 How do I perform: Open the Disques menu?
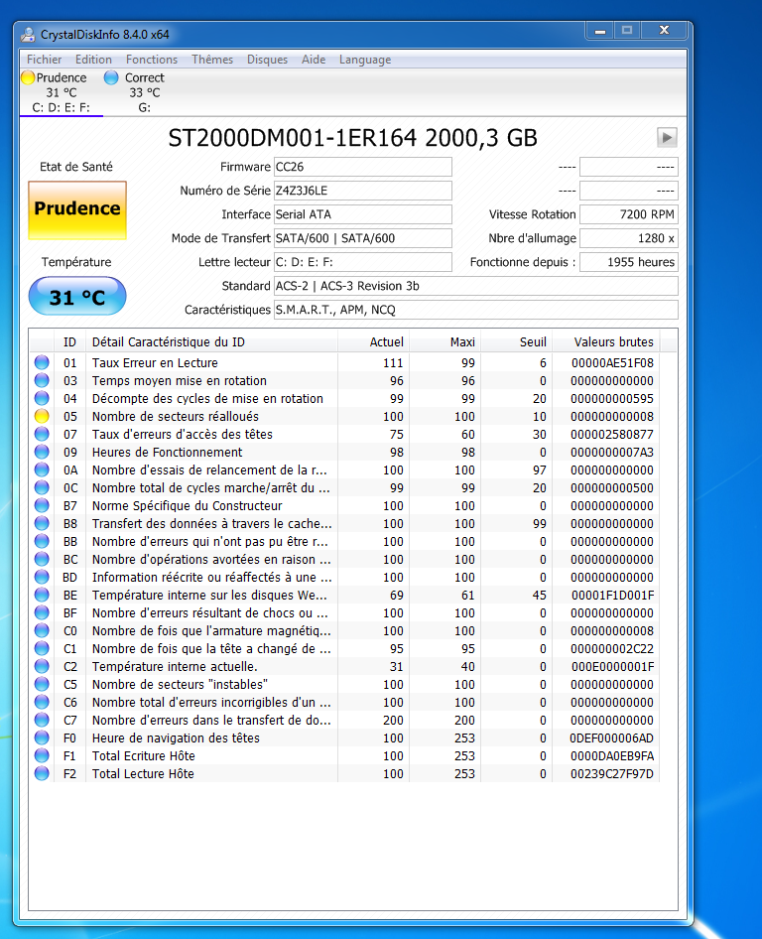pyautogui.click(x=267, y=60)
